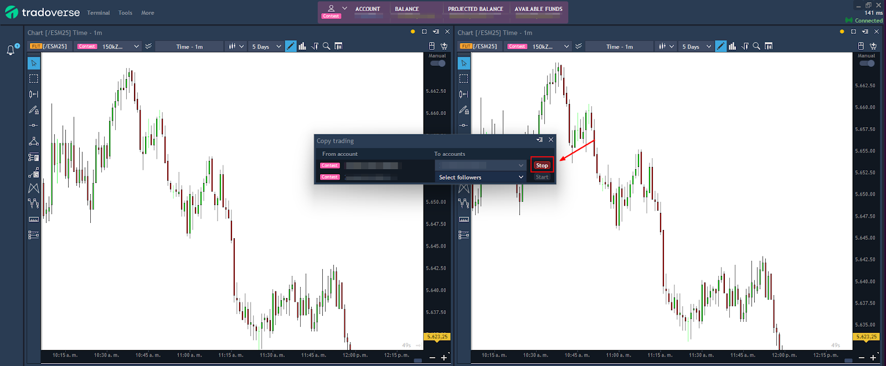Image resolution: width=886 pixels, height=366 pixels.
Task: Expand the chart style dropdown in right chart
Action: [x=666, y=46]
